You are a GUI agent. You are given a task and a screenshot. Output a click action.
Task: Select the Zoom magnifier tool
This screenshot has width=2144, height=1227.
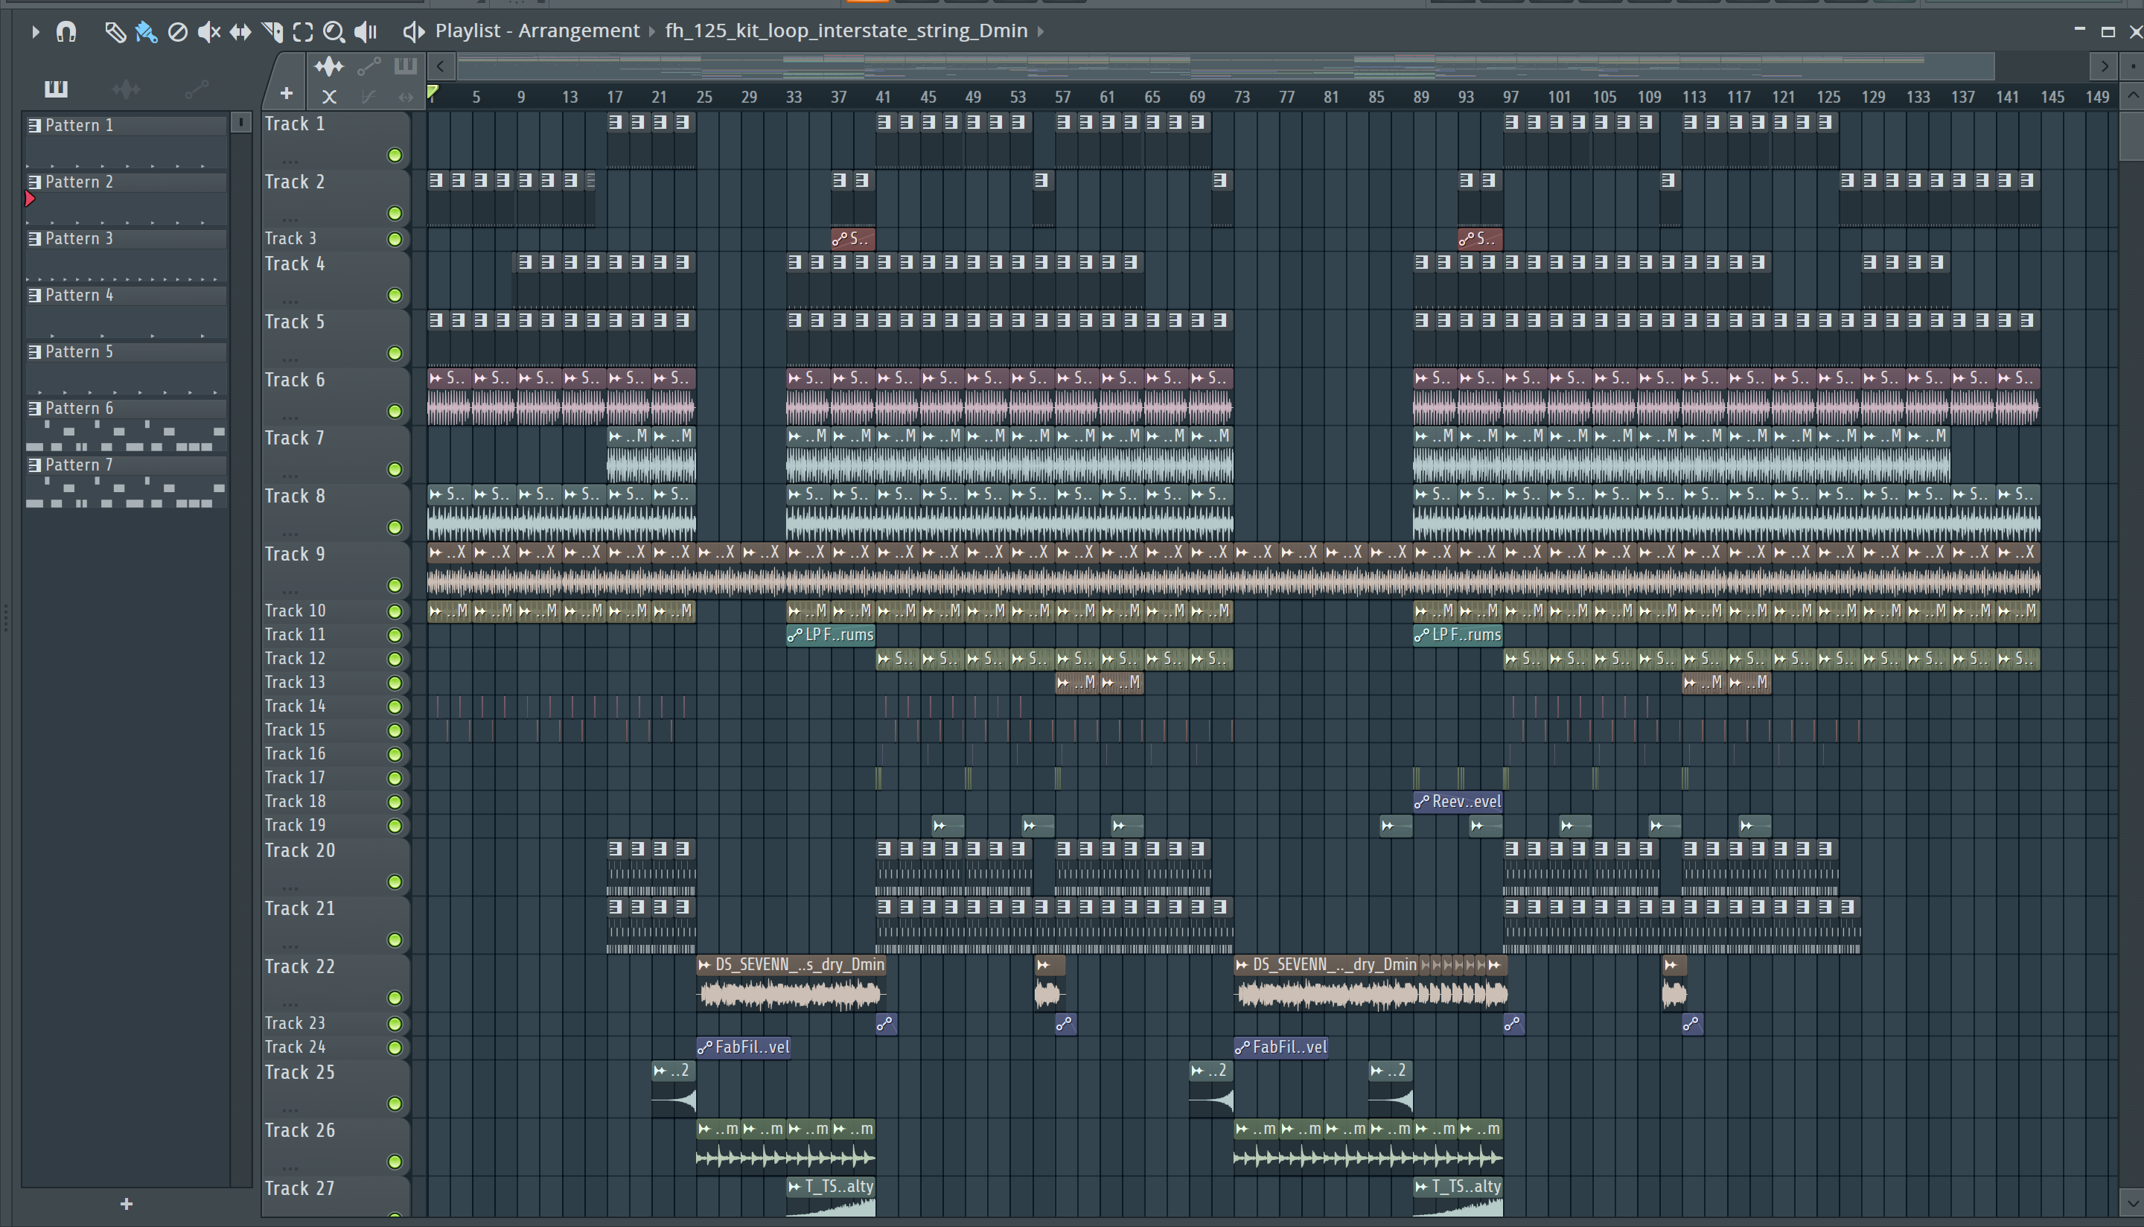tap(334, 31)
